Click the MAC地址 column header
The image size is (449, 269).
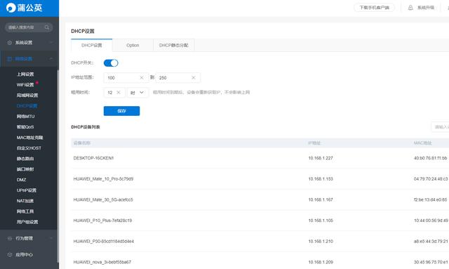tap(422, 143)
